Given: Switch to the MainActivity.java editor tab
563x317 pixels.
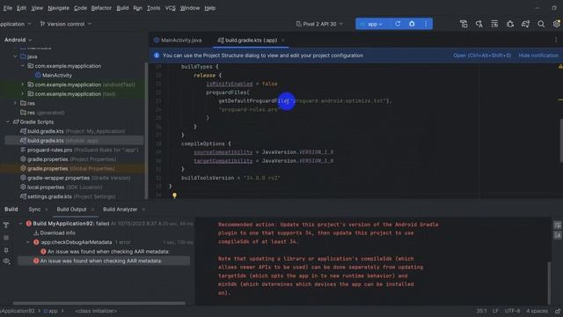Looking at the screenshot, I should (x=178, y=41).
